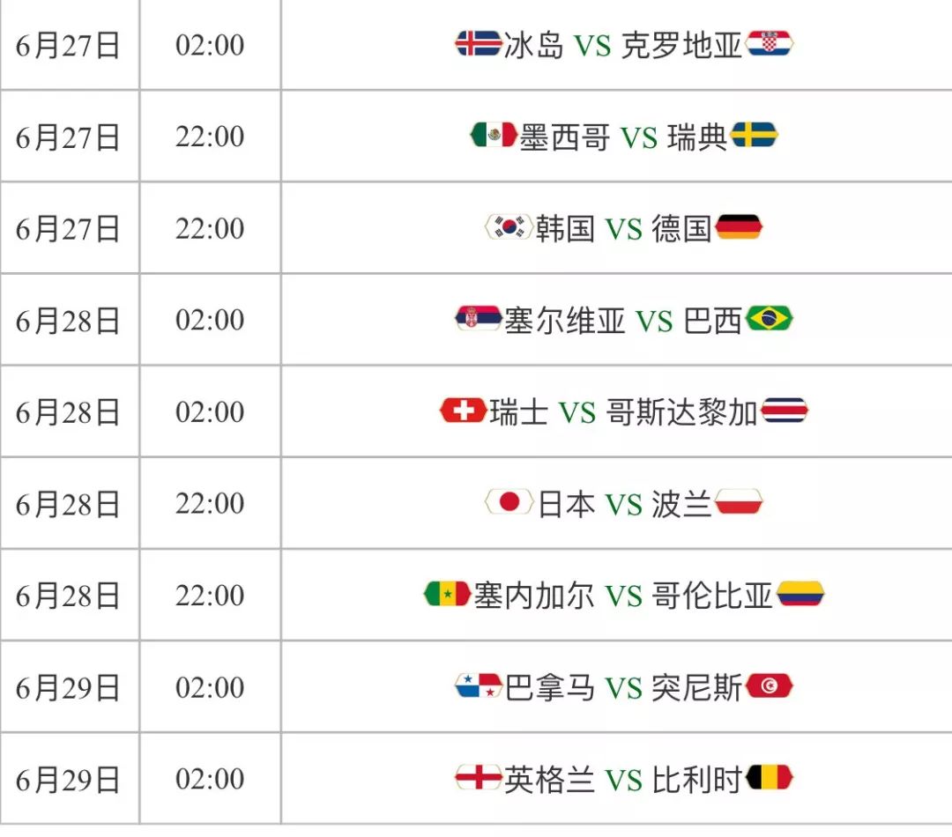Click the Switzerland flag icon
This screenshot has width=952, height=837.
(x=464, y=411)
